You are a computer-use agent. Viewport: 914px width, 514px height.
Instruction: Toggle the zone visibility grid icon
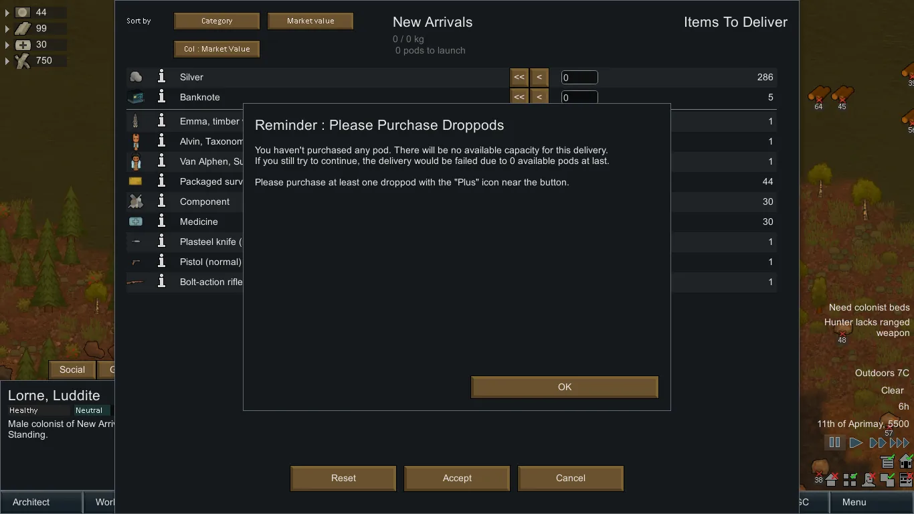(850, 480)
